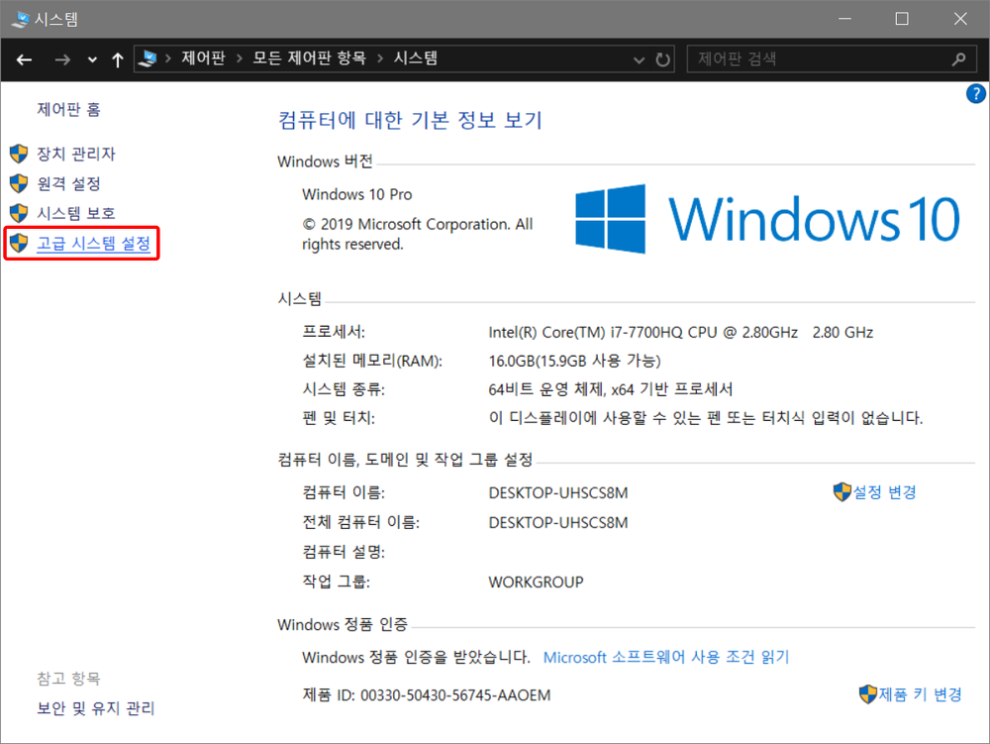Open 장치 관리자 link

pos(76,154)
